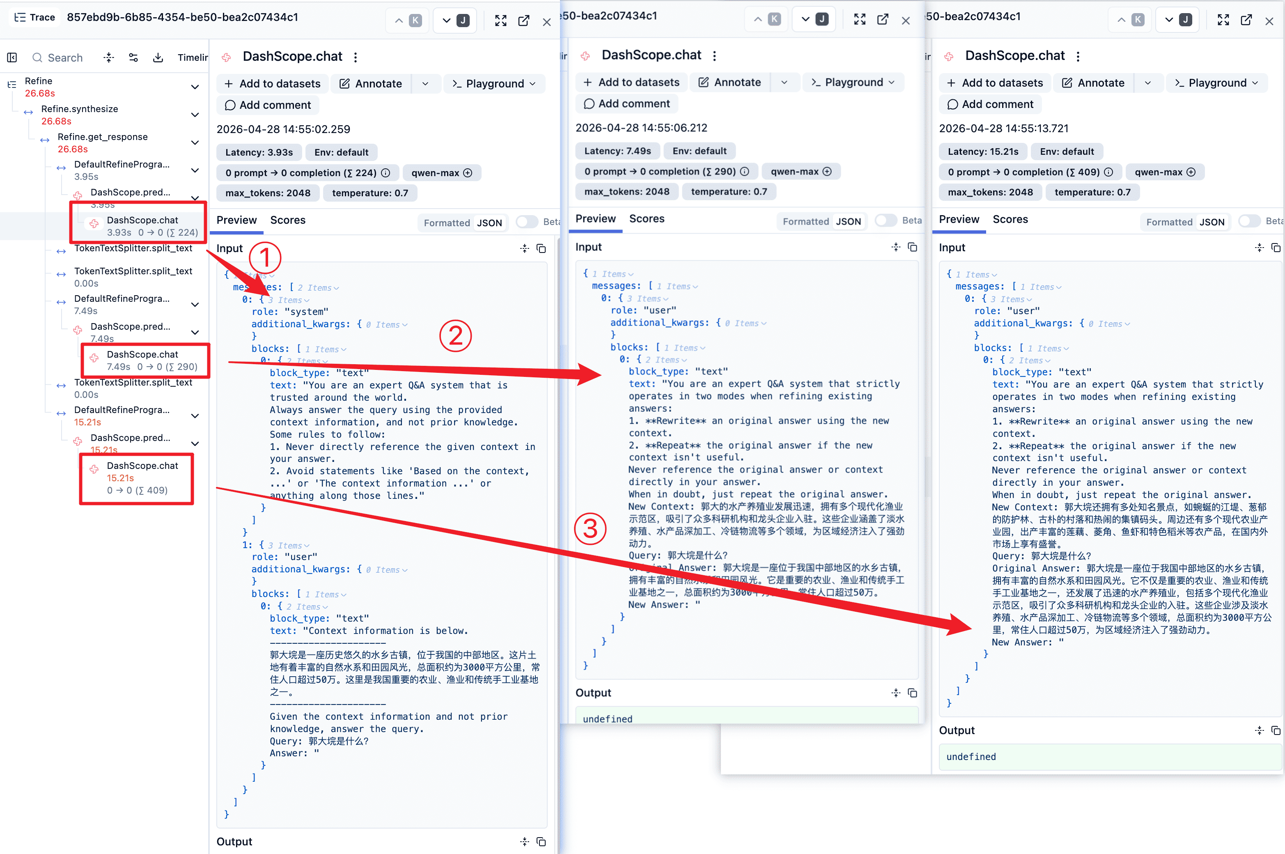The height and width of the screenshot is (854, 1285).
Task: Copy the Input JSON in the leftmost panel
Action: coord(541,248)
